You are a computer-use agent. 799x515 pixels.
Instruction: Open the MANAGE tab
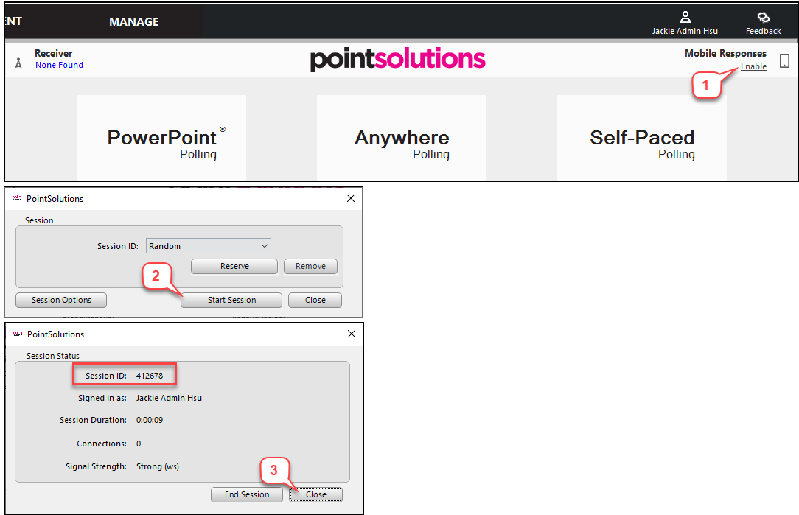[x=134, y=22]
